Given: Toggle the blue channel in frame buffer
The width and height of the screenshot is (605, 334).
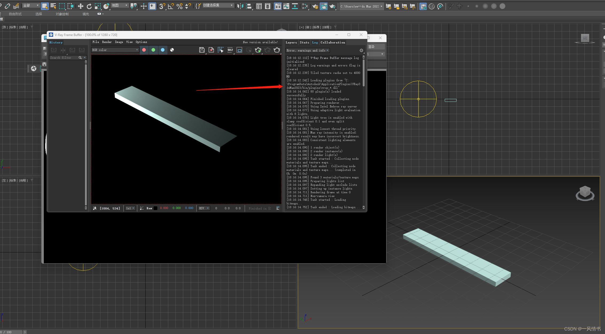Looking at the screenshot, I should click(x=163, y=50).
